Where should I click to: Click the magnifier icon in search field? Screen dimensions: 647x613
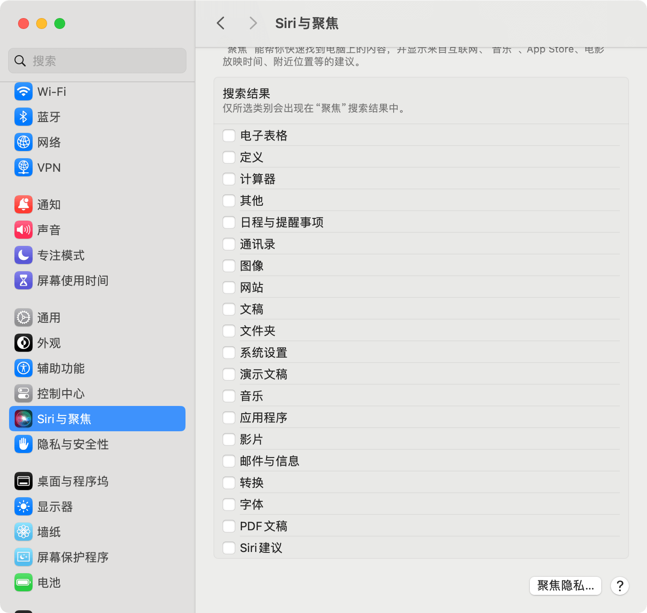(x=20, y=61)
